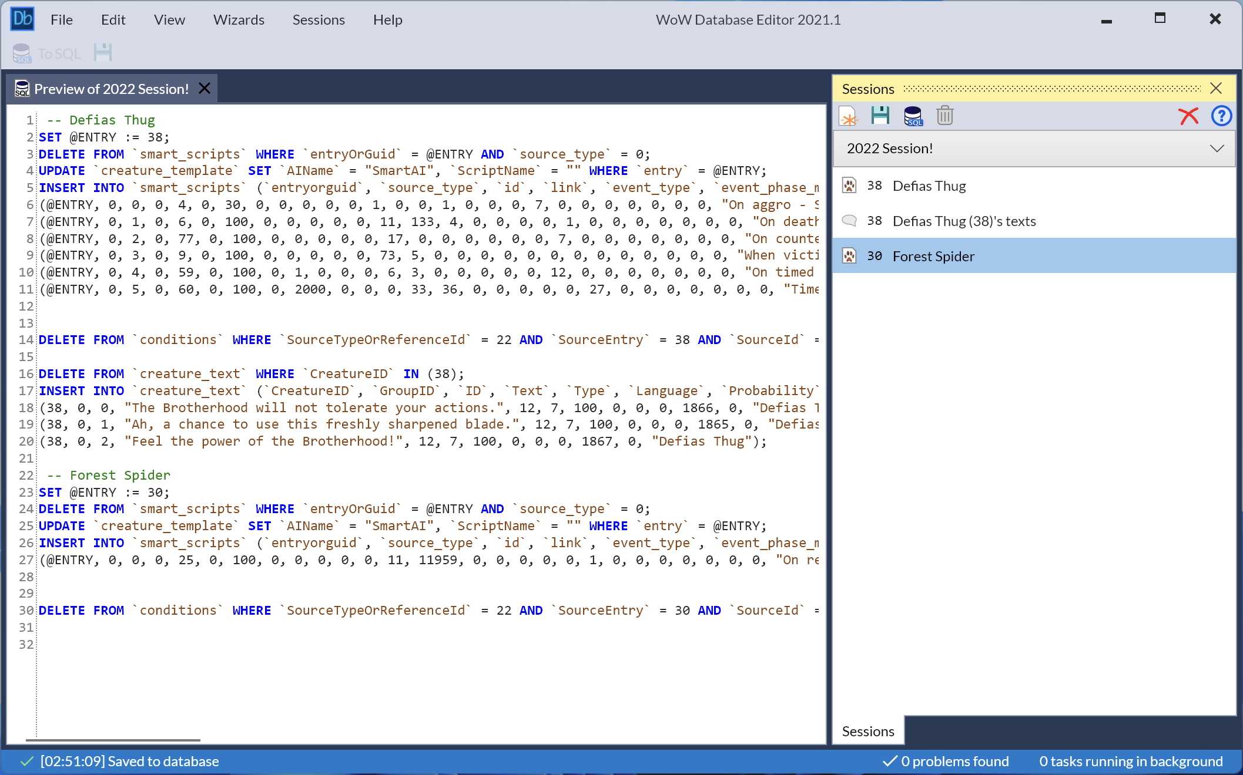Screen dimensions: 1243x775
Task: Click the To SQL toolbar button
Action: [x=46, y=53]
